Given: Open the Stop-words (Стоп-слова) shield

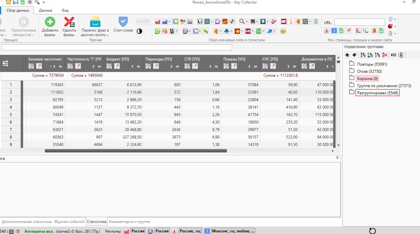Looking at the screenshot, I should 123,22.
